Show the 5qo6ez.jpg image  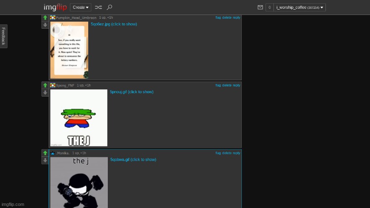pos(114,24)
